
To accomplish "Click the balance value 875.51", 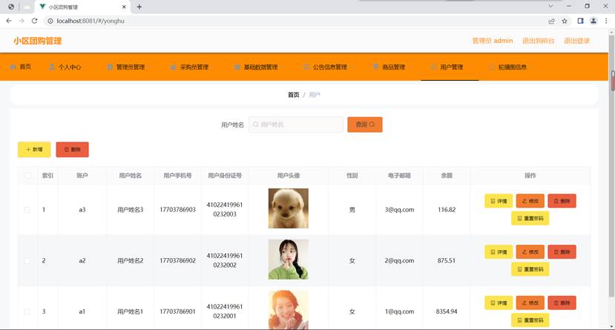I will coord(447,260).
